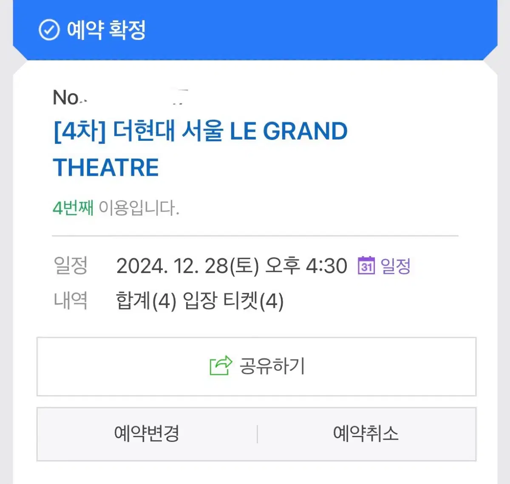Click the green 4번째 text
Image resolution: width=510 pixels, height=484 pixels.
73,208
